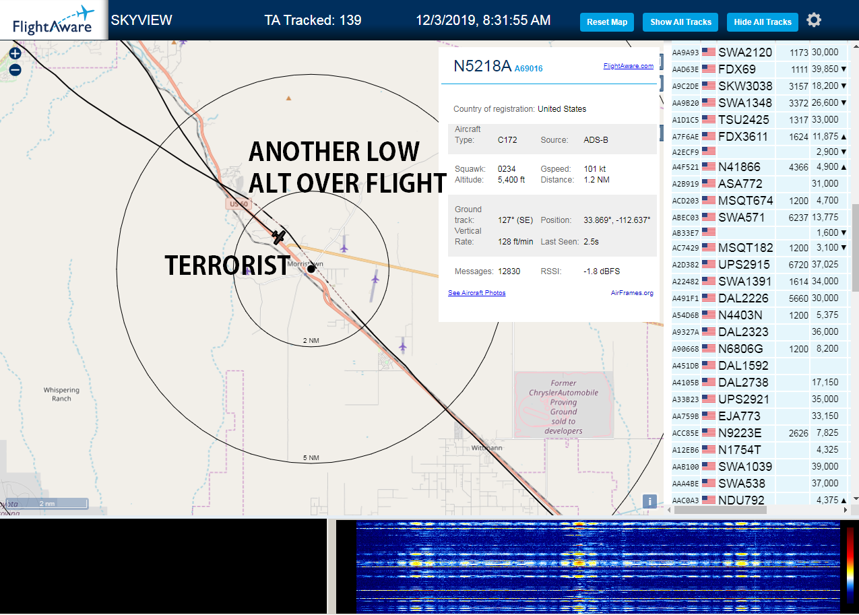Select the DAL1592 flight row
Viewport: 859px width, 615px height.
click(760, 365)
